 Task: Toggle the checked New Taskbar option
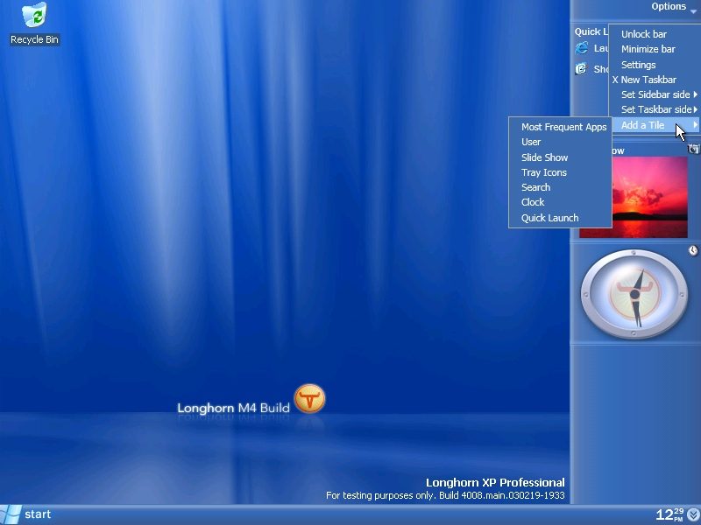[x=655, y=80]
